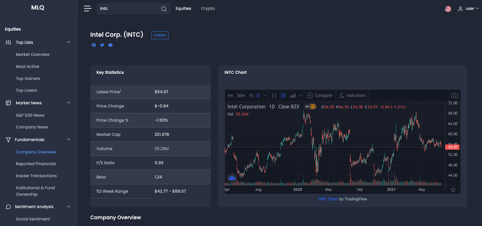This screenshot has height=226, width=482.
Task: Click the US flag icon
Action: [x=448, y=9]
